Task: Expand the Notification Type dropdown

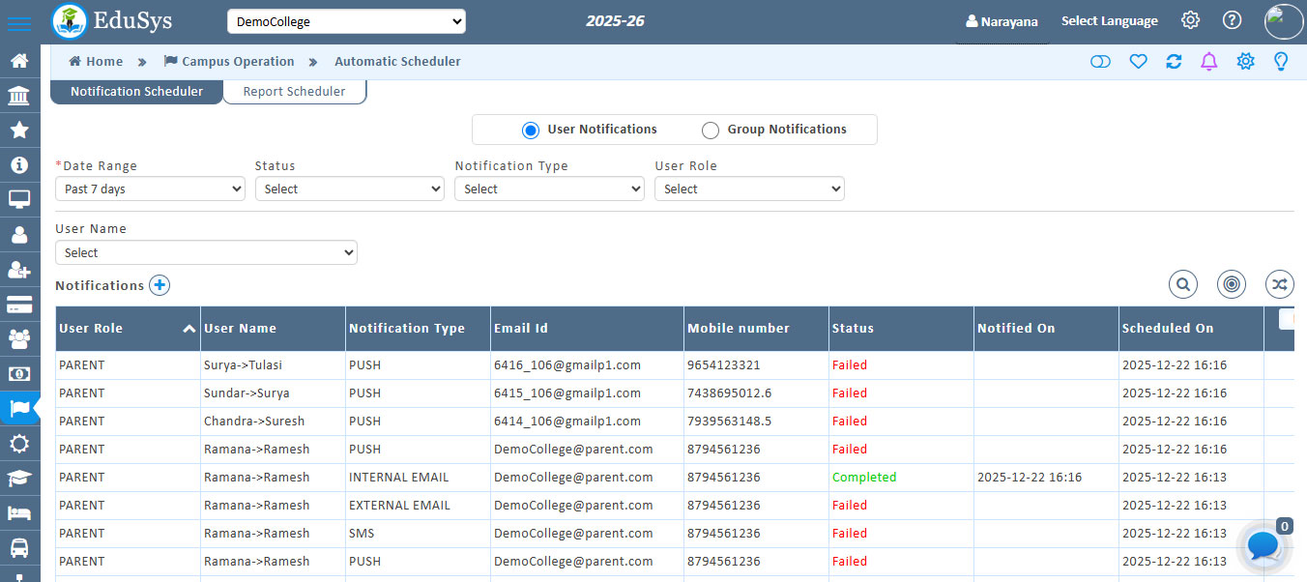Action: 549,189
